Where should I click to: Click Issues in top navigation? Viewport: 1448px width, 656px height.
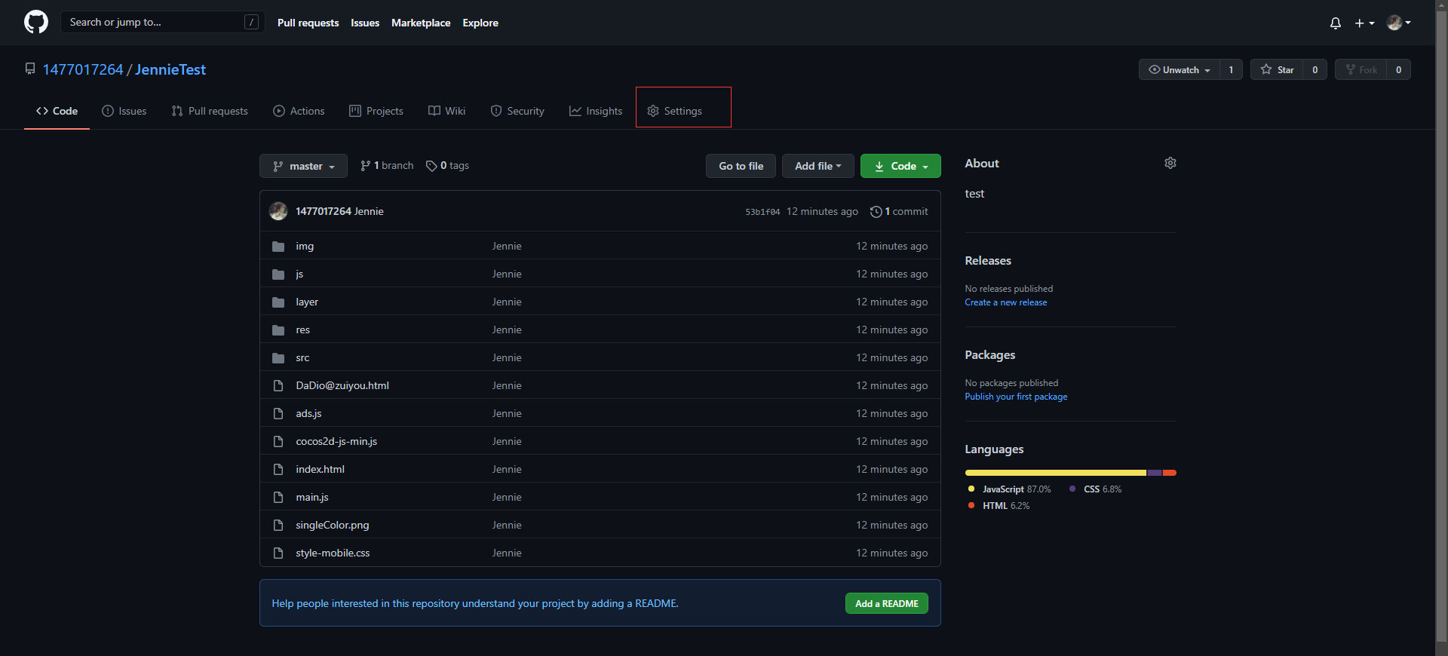365,23
